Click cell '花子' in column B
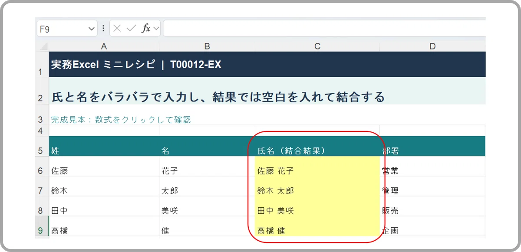 tap(207, 167)
